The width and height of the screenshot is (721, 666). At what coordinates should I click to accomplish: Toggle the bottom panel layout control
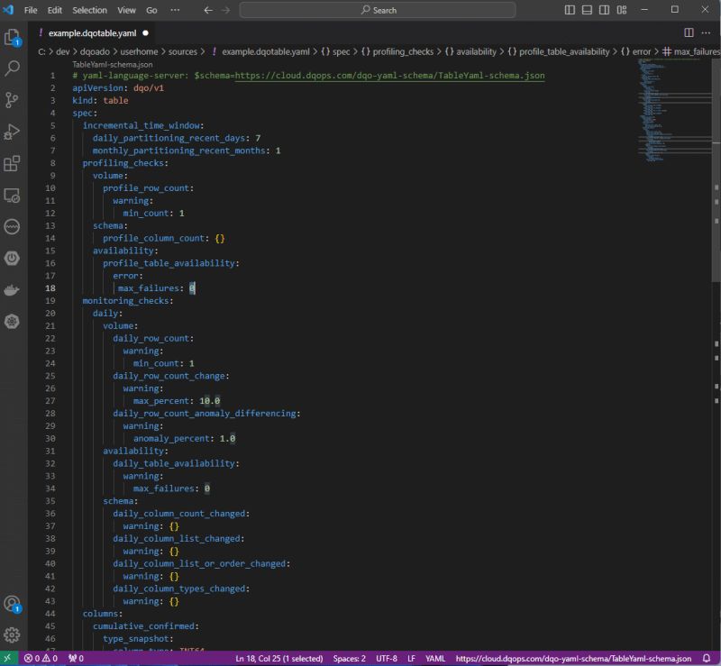point(588,8)
